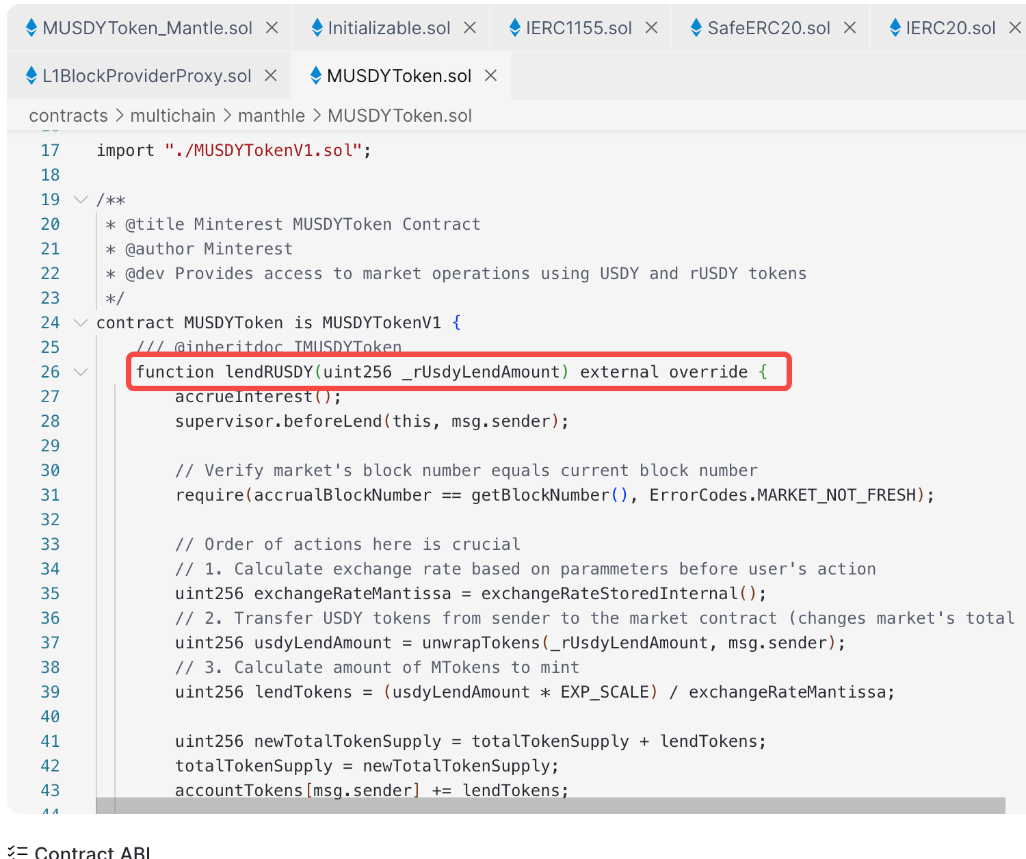Click Ethereum icon on Initializable.sol tab
The width and height of the screenshot is (1026, 859).
tap(317, 27)
